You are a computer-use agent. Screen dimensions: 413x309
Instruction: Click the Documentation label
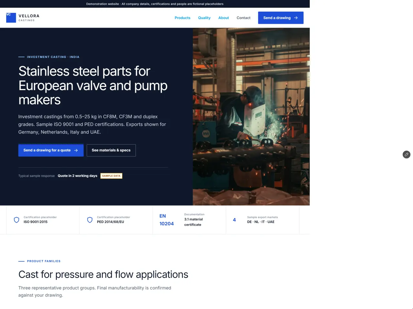coord(194,214)
